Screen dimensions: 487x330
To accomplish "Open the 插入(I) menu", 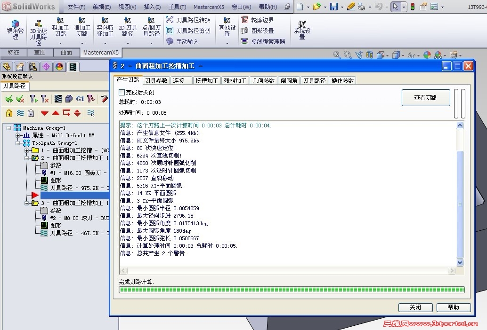I will click(x=152, y=7).
